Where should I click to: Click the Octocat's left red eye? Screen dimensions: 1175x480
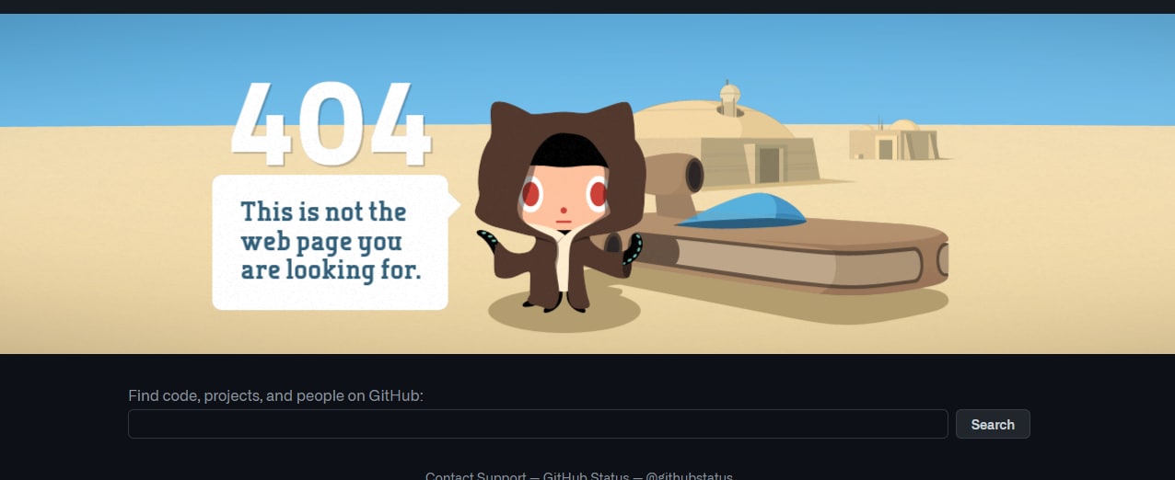tap(531, 194)
